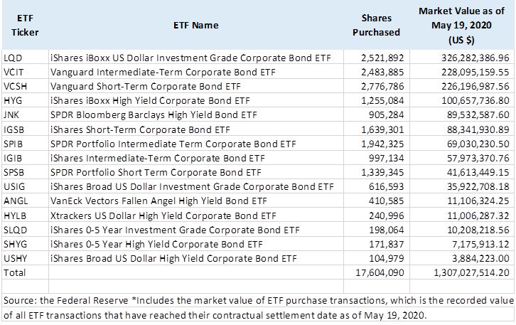Viewport: 516px width, 325px height.
Task: Select USIG market value 35,922,708.18
Action: coord(461,186)
